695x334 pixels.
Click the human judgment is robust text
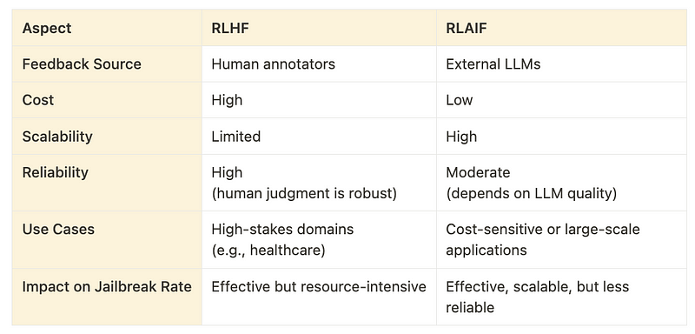click(304, 194)
